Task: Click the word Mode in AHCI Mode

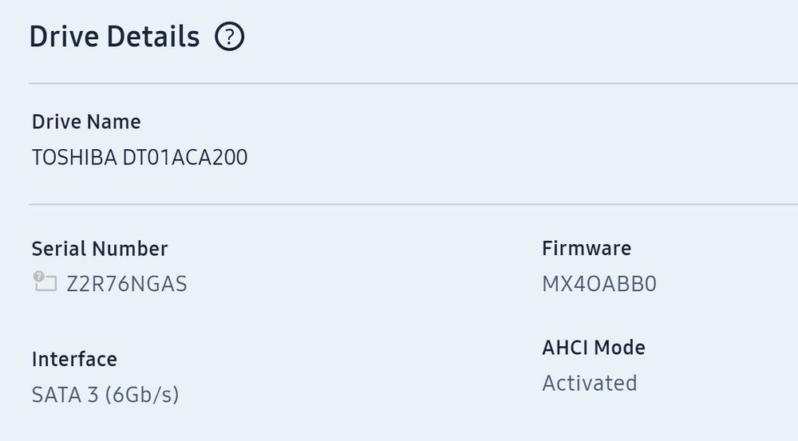Action: click(621, 348)
